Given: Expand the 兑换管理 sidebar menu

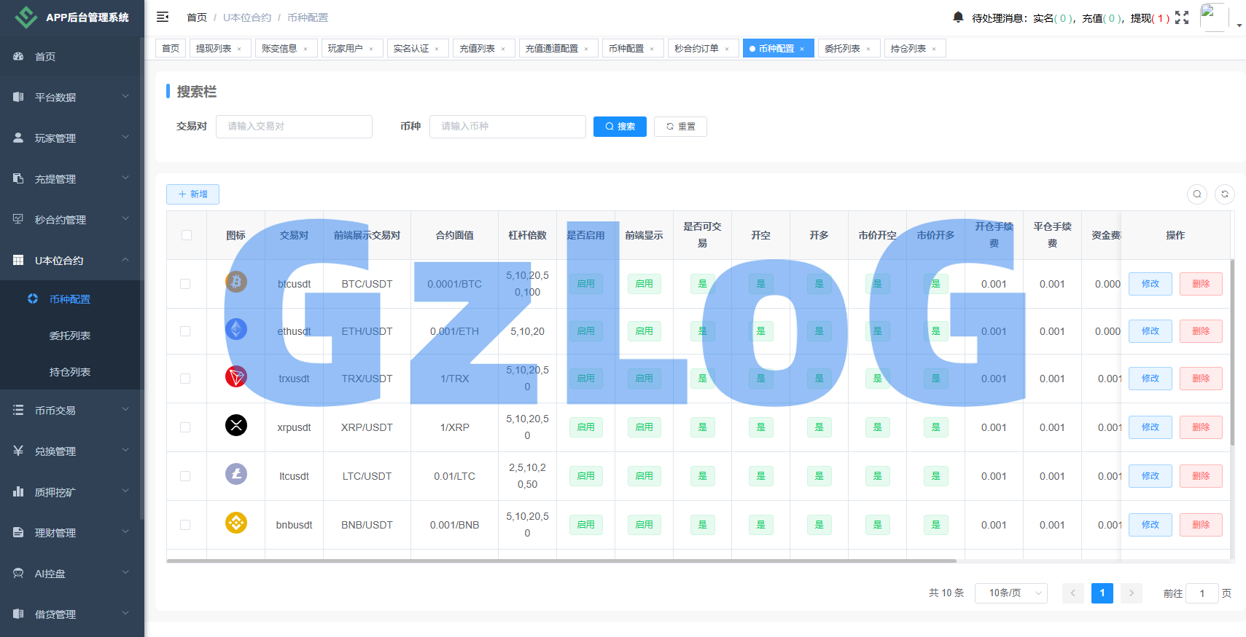Looking at the screenshot, I should click(72, 451).
